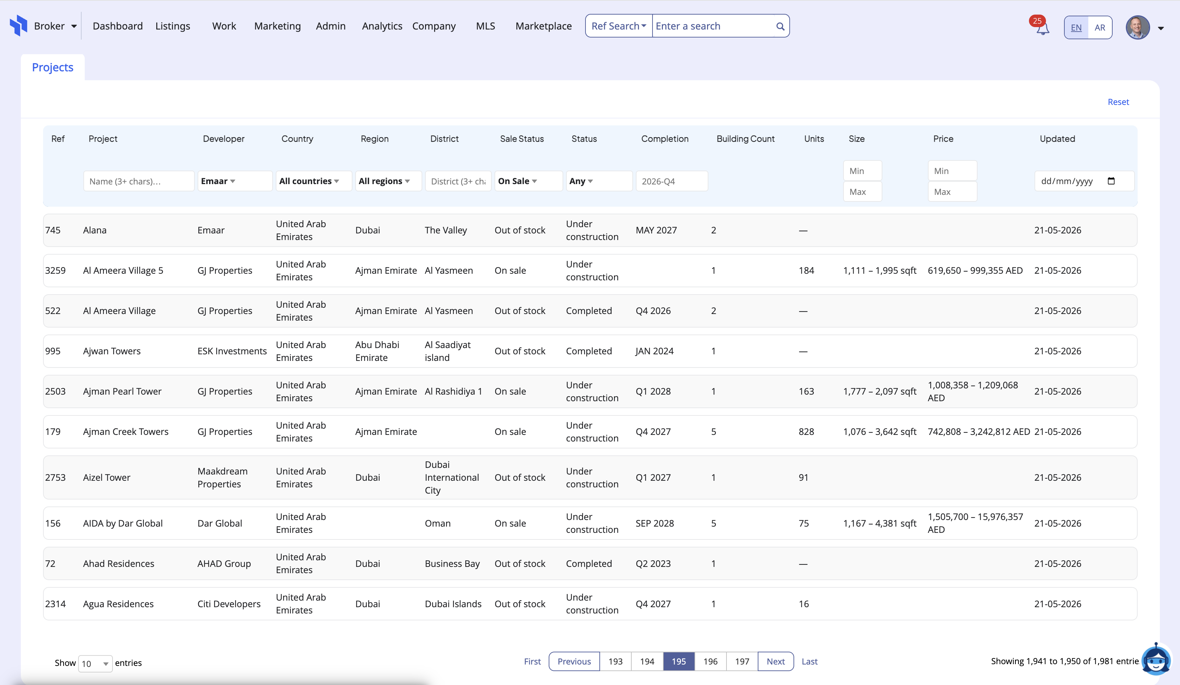Open the All regions filter dropdown
The height and width of the screenshot is (685, 1180).
(x=388, y=181)
